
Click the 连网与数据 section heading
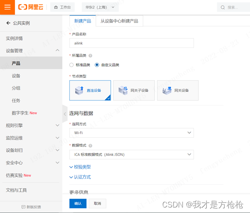pos(81,113)
